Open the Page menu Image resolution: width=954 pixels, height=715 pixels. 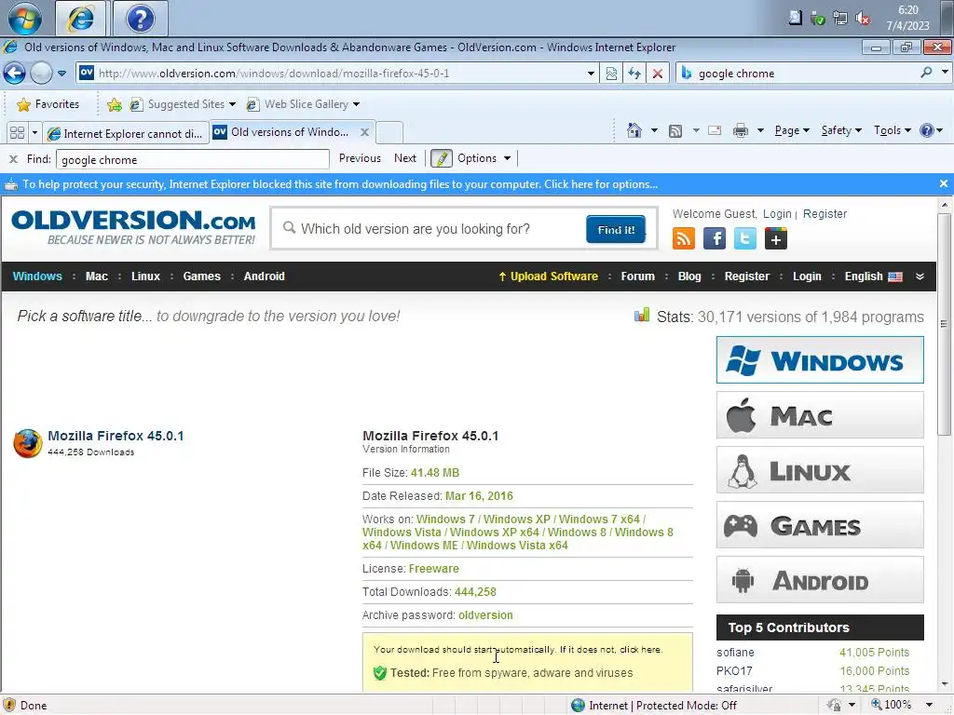792,130
